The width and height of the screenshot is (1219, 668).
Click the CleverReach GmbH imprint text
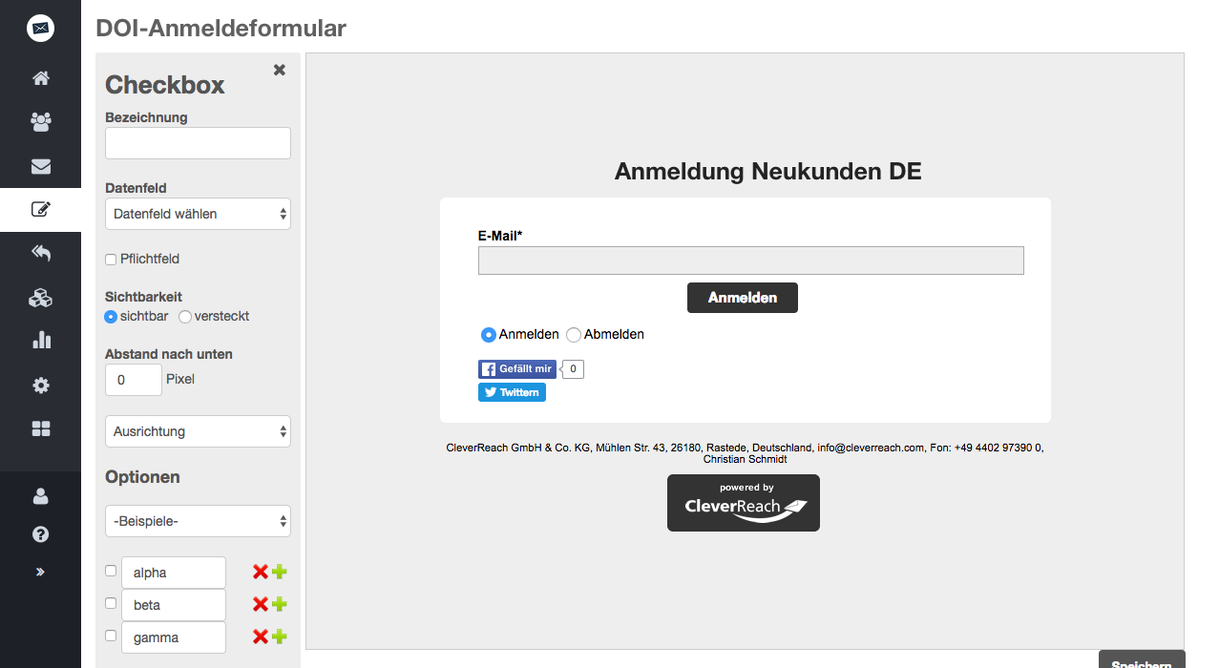click(x=745, y=453)
